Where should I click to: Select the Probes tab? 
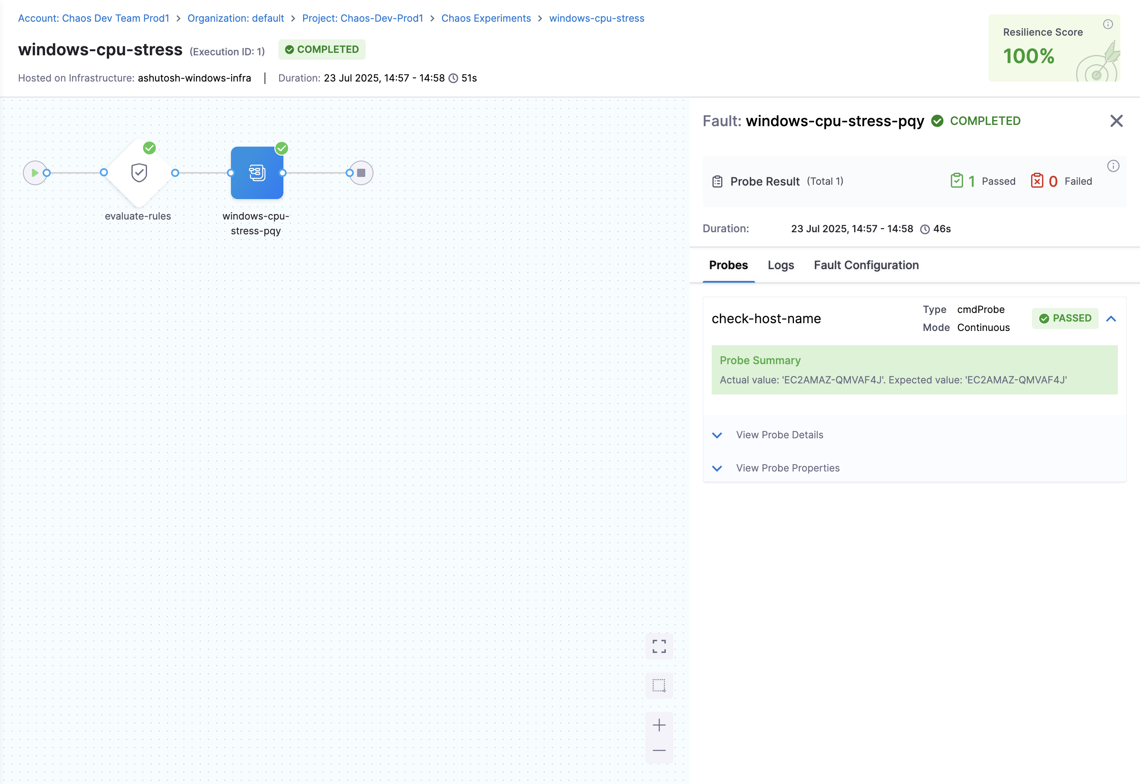tap(728, 265)
